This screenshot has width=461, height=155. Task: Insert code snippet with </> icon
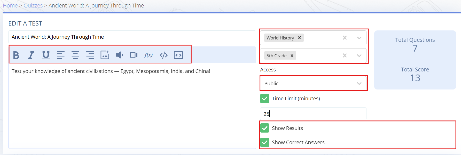[x=164, y=55]
